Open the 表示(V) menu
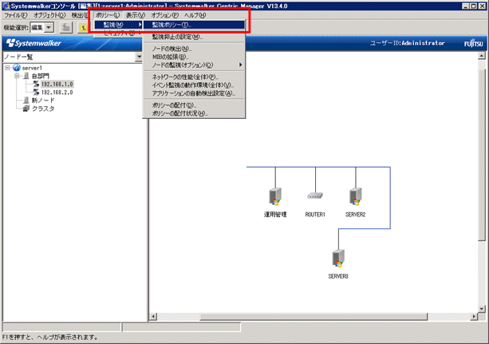Screen dimensions: 489x344 point(136,15)
